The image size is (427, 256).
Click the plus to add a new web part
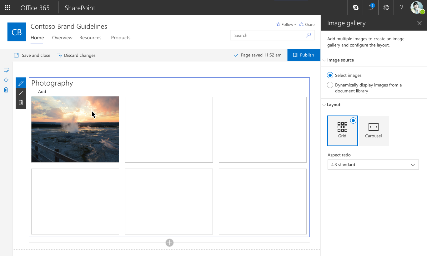point(169,243)
